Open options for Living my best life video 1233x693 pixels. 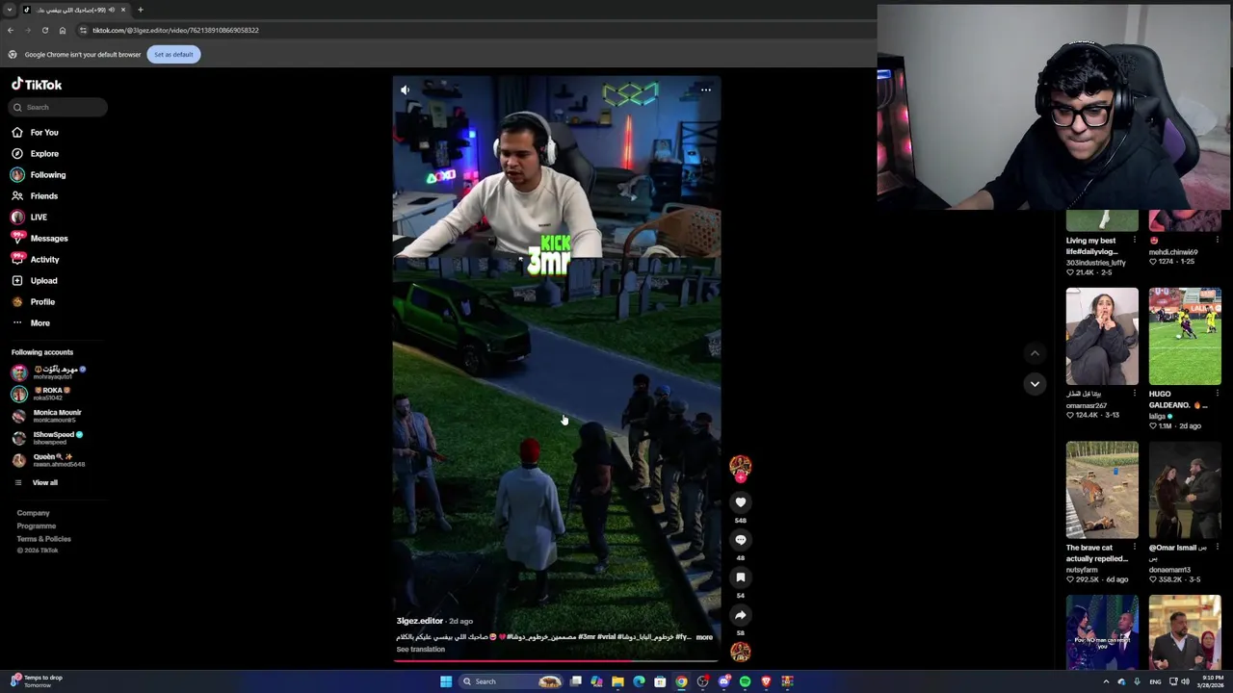pos(1134,240)
